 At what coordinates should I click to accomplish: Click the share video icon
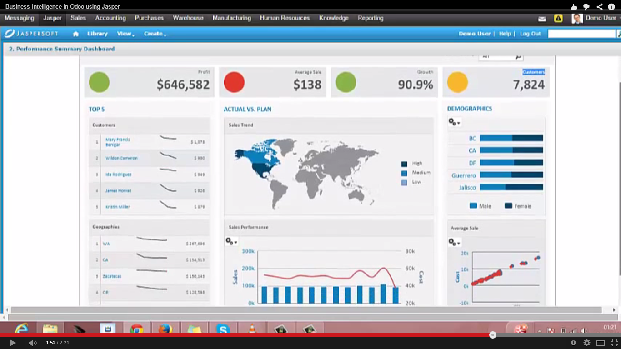click(599, 7)
